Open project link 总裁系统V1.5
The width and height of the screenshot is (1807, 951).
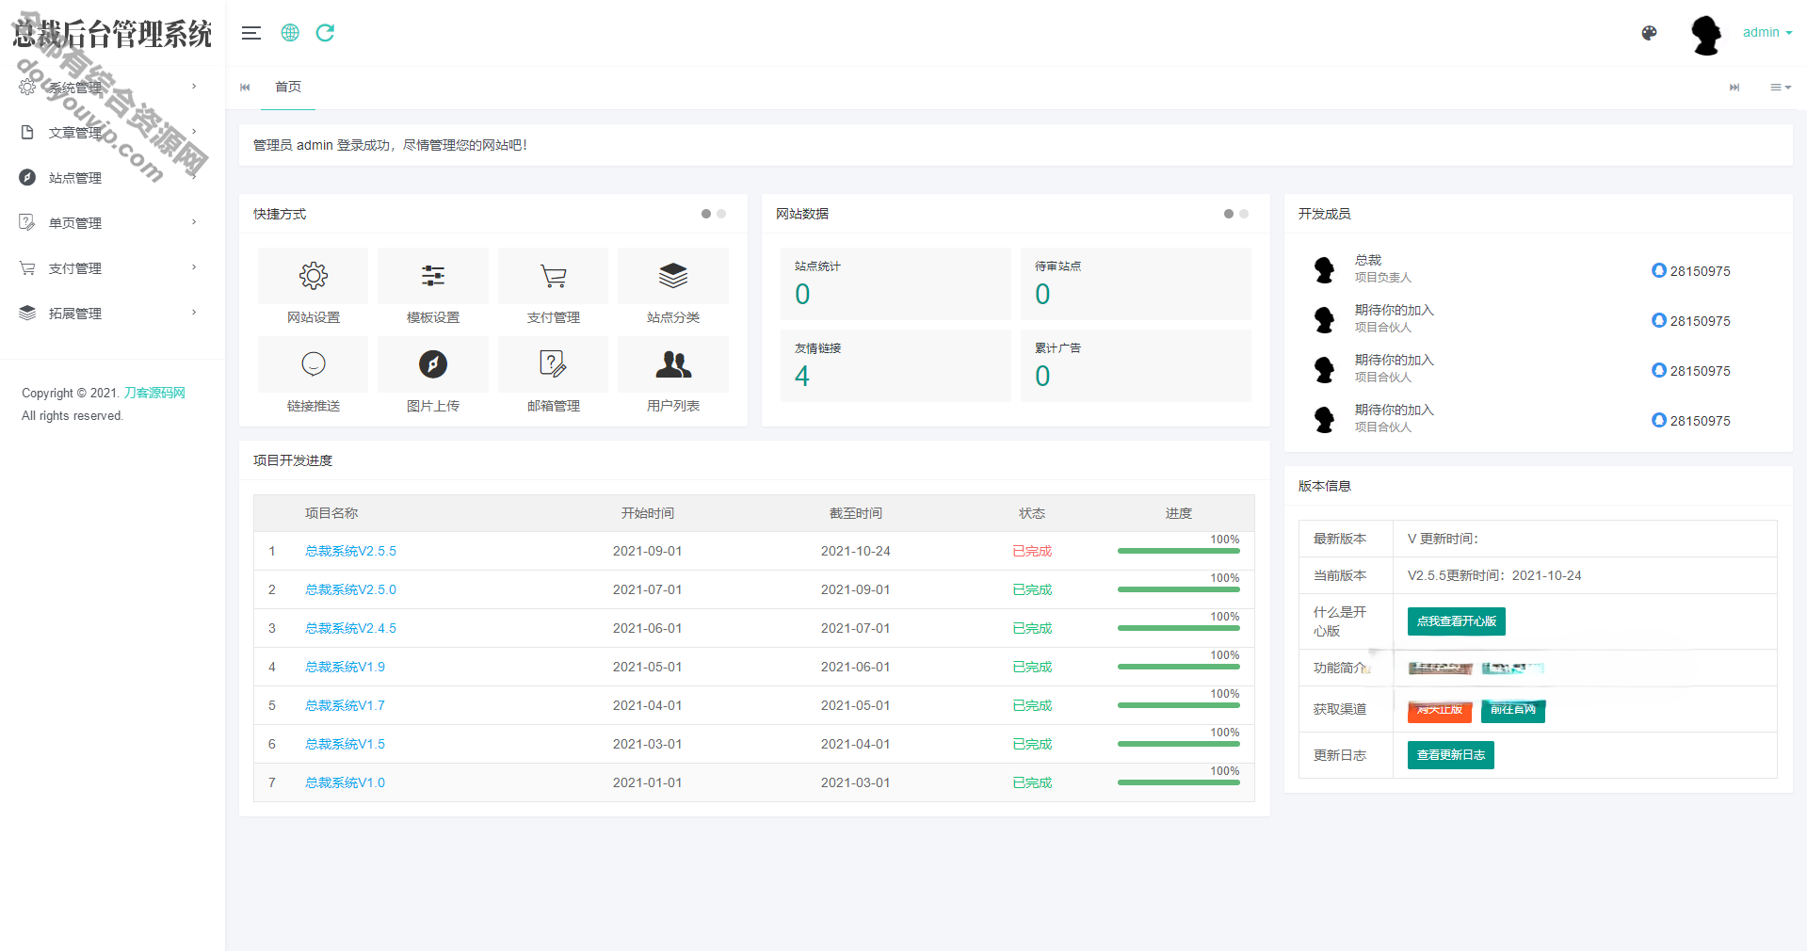[x=345, y=744]
